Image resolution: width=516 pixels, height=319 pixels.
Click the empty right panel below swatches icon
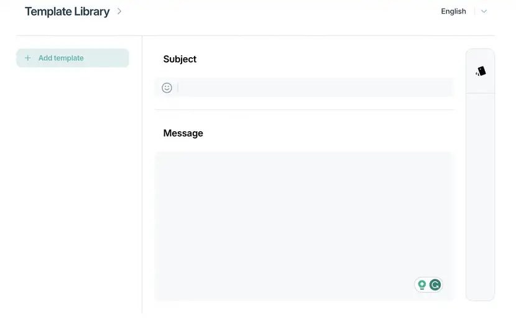(480, 197)
